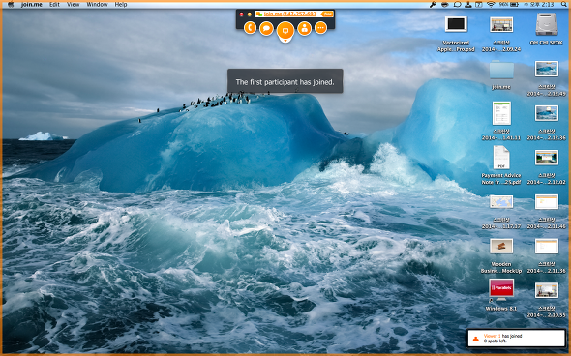The width and height of the screenshot is (571, 356).
Task: Select the screenshot thumbnail ending 2.12.49
Action: click(547, 78)
